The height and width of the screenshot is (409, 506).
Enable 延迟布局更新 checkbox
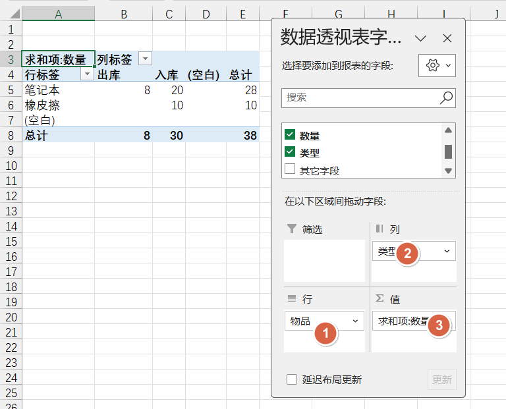292,379
